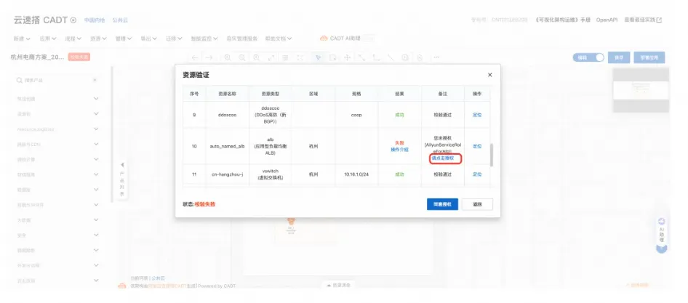Select the 10.16.1.0/24 specification cell
This screenshot has height=303, width=688.
[356, 174]
